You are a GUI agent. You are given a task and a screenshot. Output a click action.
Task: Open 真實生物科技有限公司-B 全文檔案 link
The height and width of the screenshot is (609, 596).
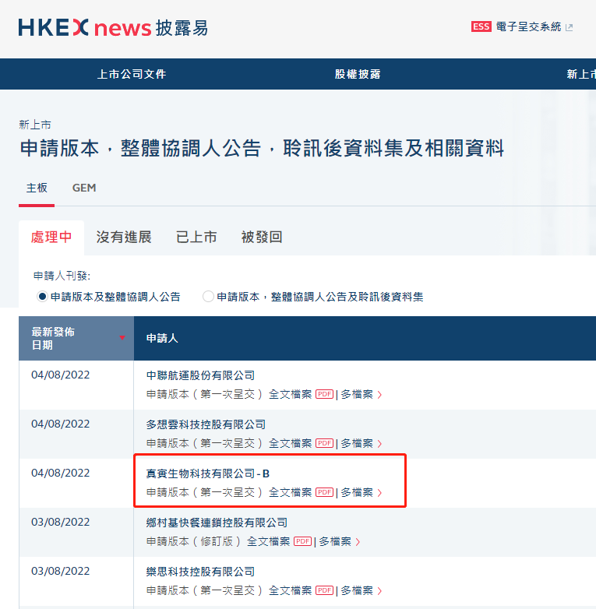pos(291,492)
